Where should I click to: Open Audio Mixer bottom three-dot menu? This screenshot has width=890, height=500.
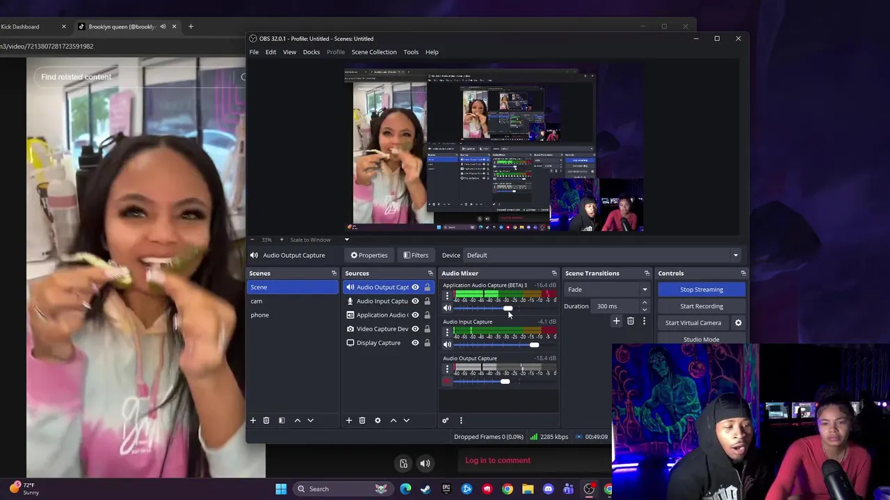[x=460, y=420]
